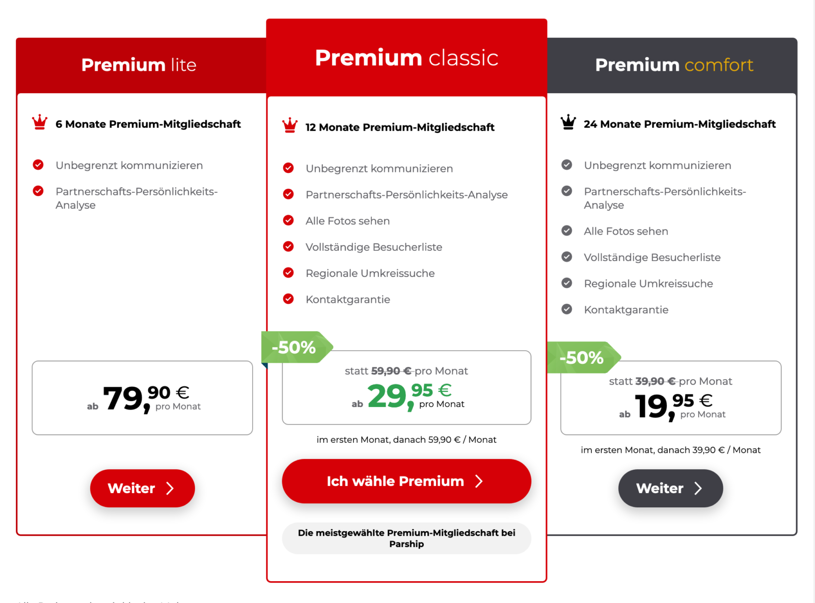Click the 19,95 € price box

tap(670, 398)
